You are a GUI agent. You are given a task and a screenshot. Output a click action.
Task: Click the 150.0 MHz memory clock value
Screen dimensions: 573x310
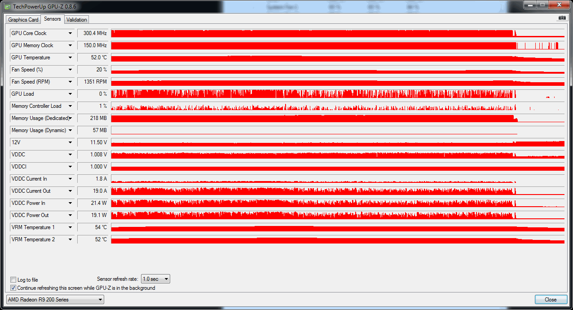93,45
